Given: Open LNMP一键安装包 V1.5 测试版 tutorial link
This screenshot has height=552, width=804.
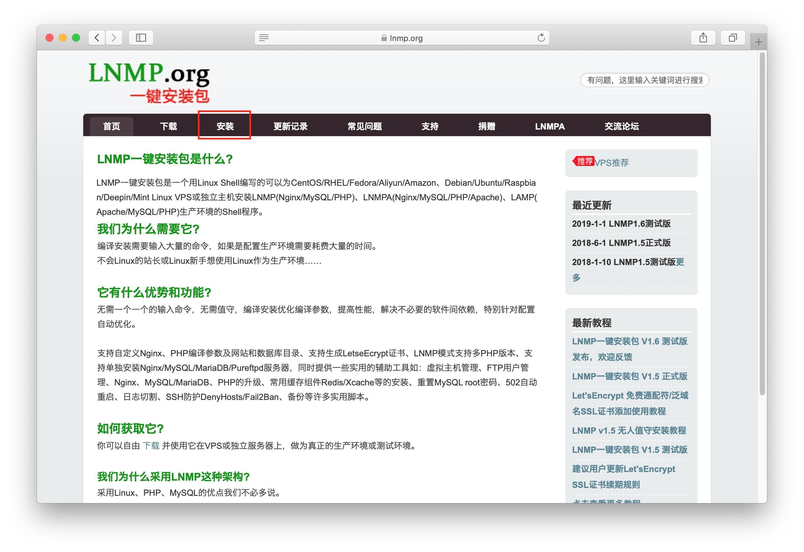Looking at the screenshot, I should [x=630, y=450].
